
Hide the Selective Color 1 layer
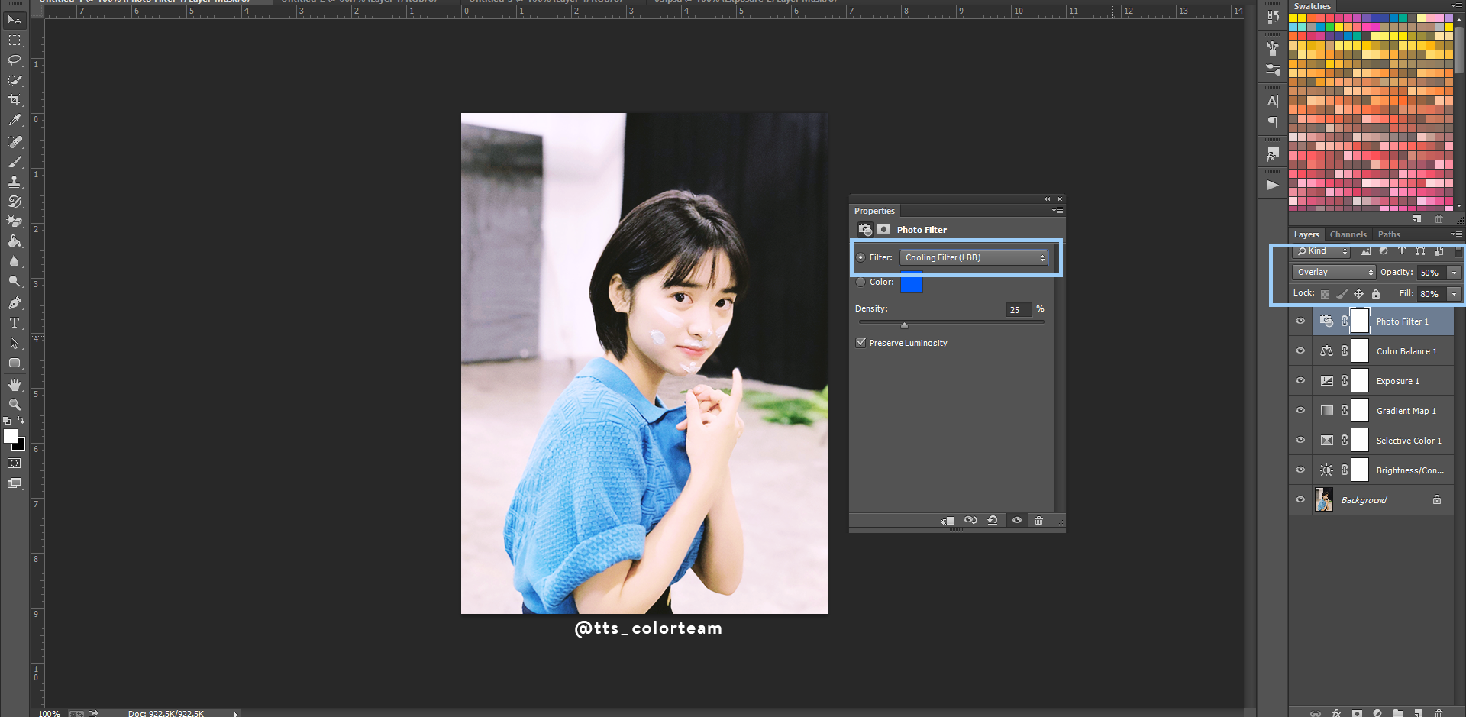[1300, 441]
